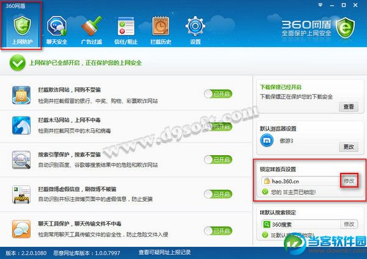Toggle 拦截木马网站 protection switch
The height and width of the screenshot is (259, 367).
218,126
